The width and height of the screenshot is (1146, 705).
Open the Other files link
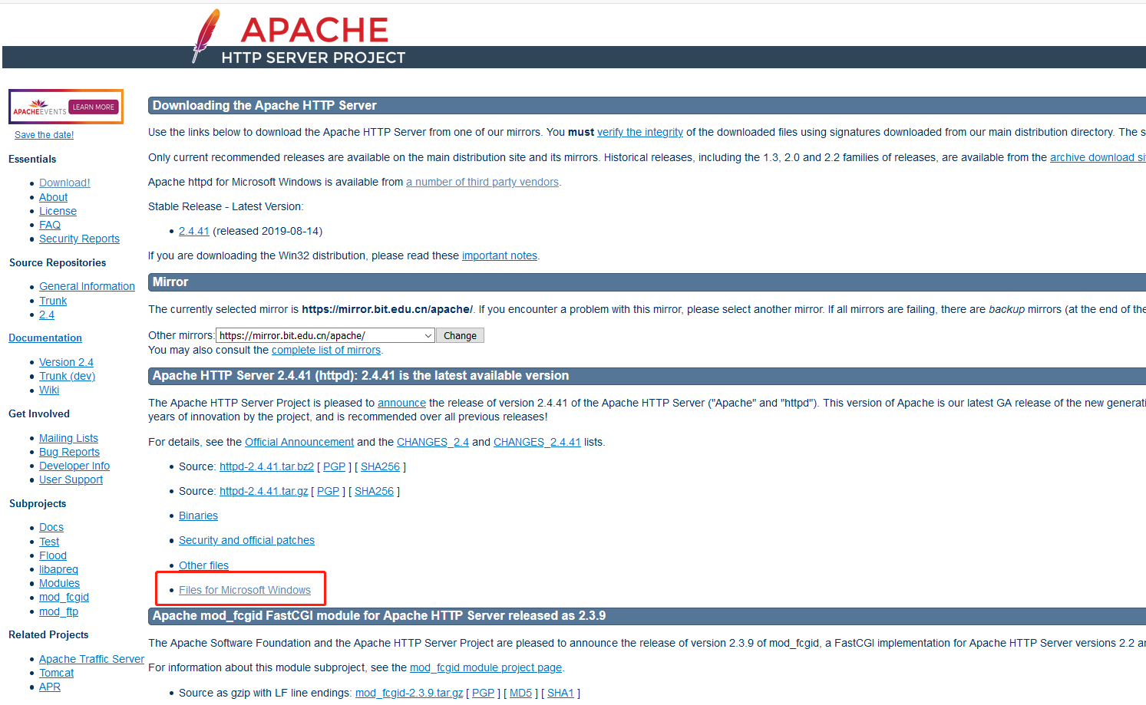coord(203,565)
